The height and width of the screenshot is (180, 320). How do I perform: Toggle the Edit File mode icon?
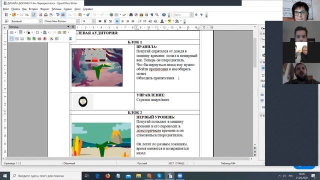pyautogui.click(x=33, y=14)
